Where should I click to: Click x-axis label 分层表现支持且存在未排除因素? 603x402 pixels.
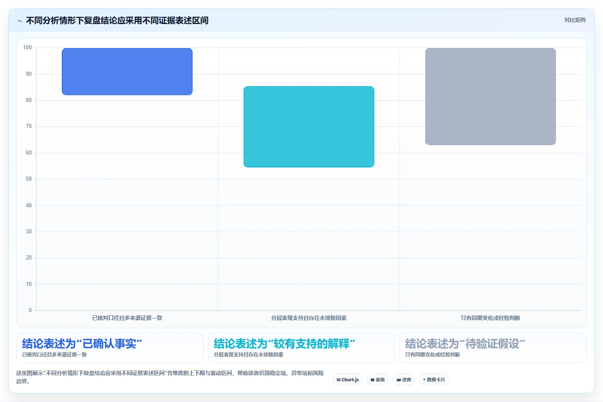[309, 318]
